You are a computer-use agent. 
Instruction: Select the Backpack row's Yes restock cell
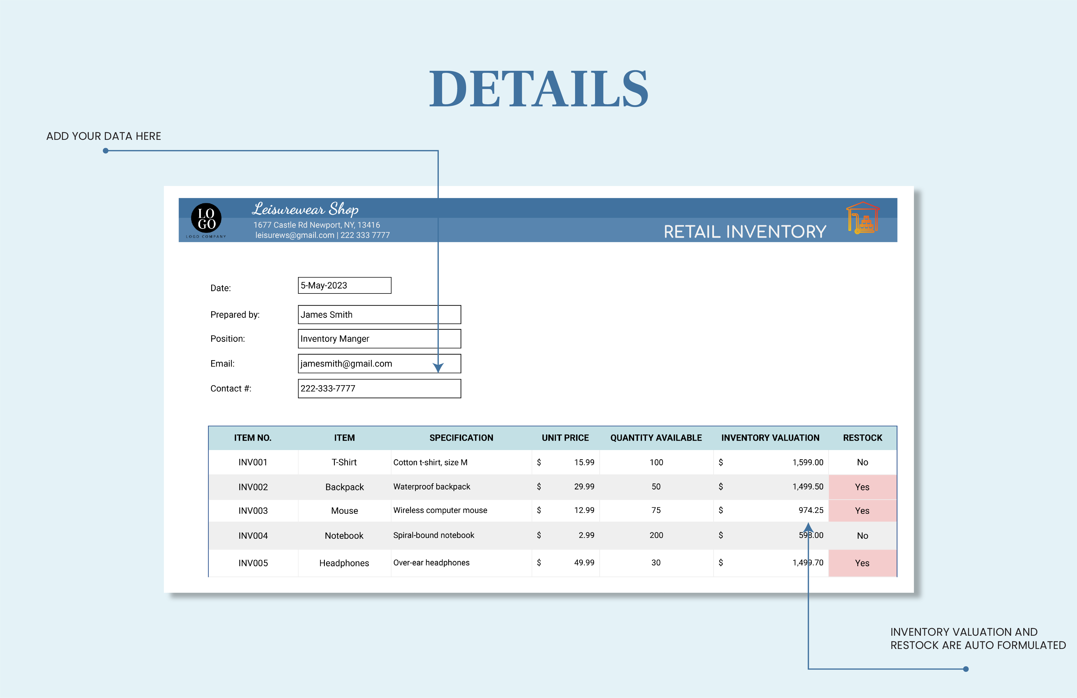pos(863,487)
